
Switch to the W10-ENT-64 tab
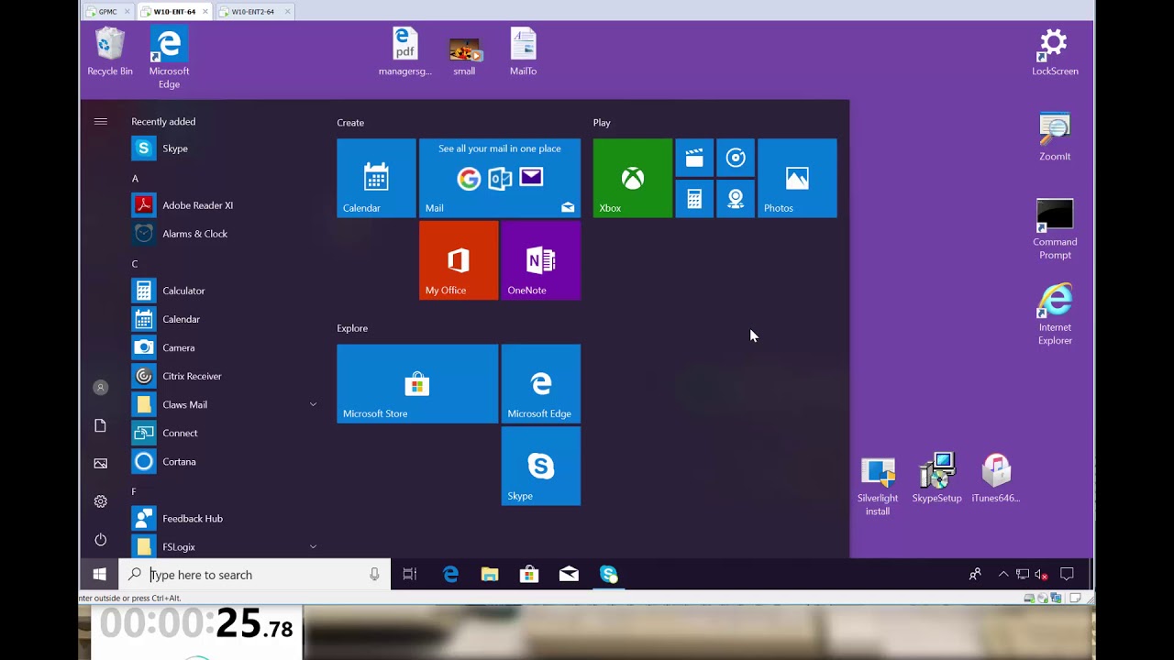[x=174, y=12]
